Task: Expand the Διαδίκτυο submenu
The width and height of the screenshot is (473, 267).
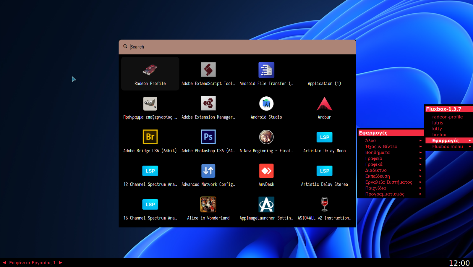Action: pos(391,170)
